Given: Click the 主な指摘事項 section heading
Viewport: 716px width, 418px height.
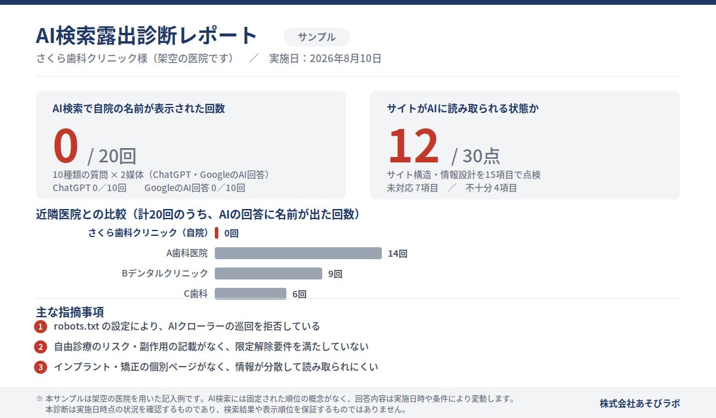Looking at the screenshot, I should click(70, 312).
